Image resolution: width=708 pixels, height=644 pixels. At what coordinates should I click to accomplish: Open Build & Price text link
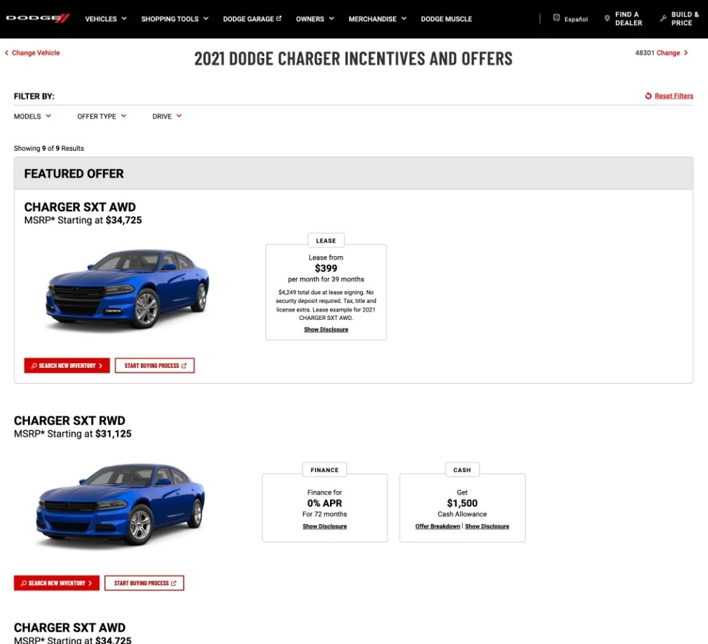tap(685, 18)
